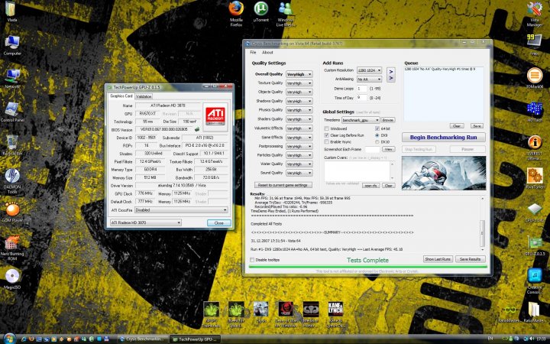Launch the µTorrent desktop shortcut
This screenshot has height=344, width=550.
coord(261,12)
